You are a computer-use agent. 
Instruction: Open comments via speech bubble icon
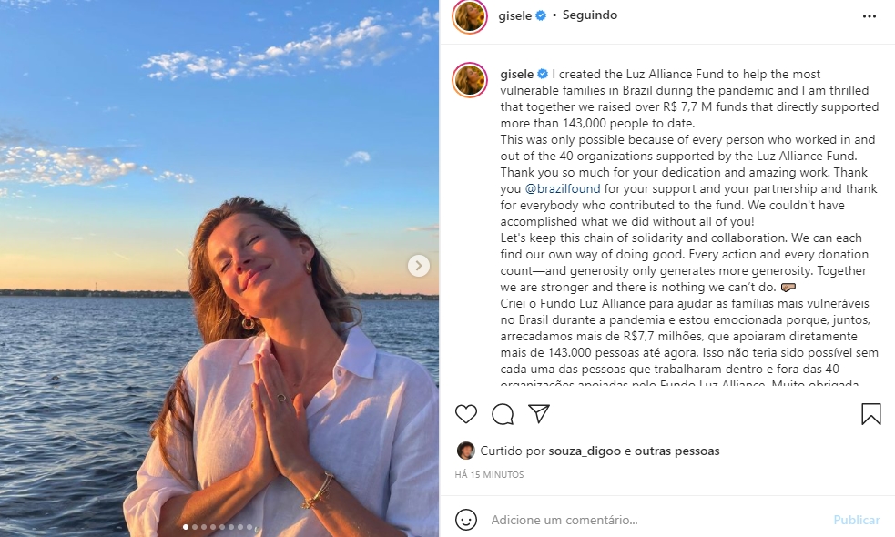point(503,414)
